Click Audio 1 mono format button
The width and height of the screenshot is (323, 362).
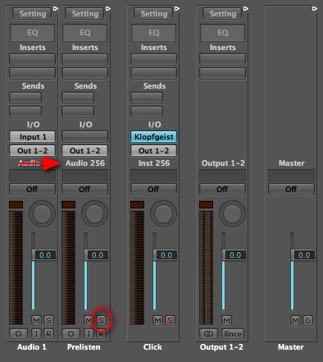[x=18, y=334]
